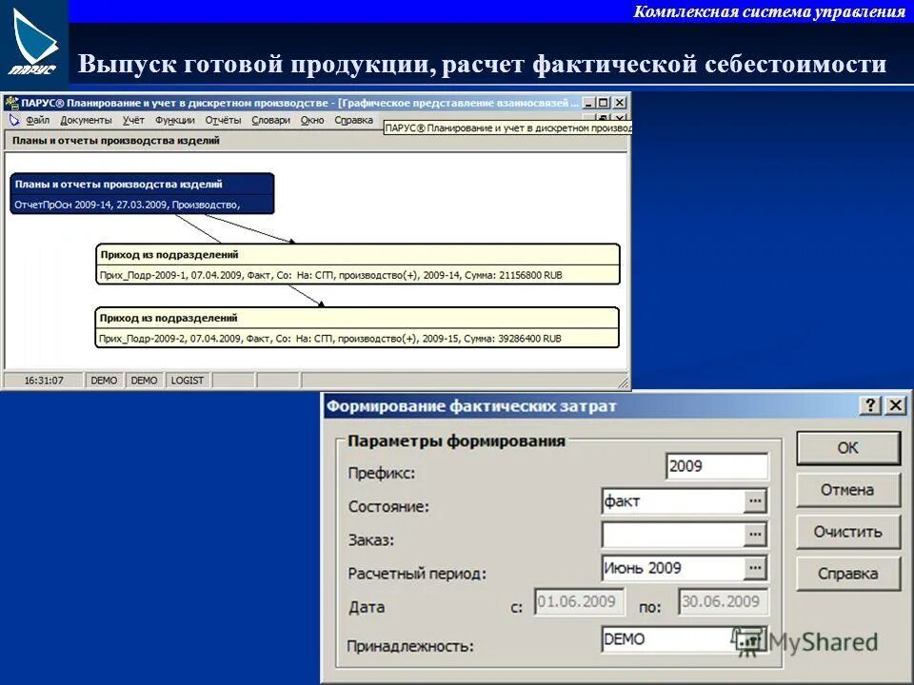This screenshot has width=914, height=685.
Task: Click the MyShared projector watermark icon
Action: point(751,639)
